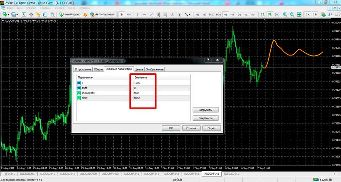Select the text label 'A' tool
Screen dimensions: 341x182
[172, 14]
